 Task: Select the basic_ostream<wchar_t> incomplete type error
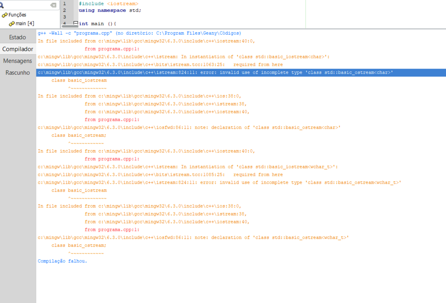(219, 183)
